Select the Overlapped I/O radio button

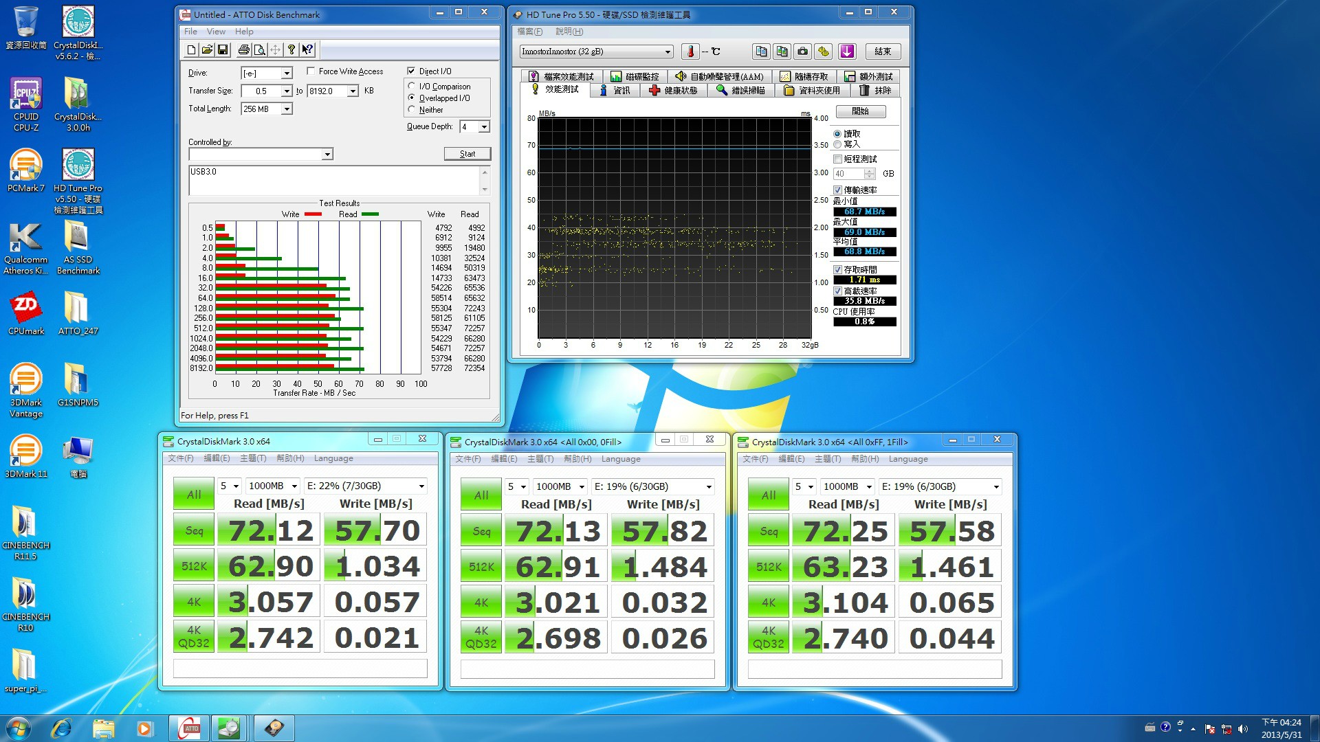(412, 98)
